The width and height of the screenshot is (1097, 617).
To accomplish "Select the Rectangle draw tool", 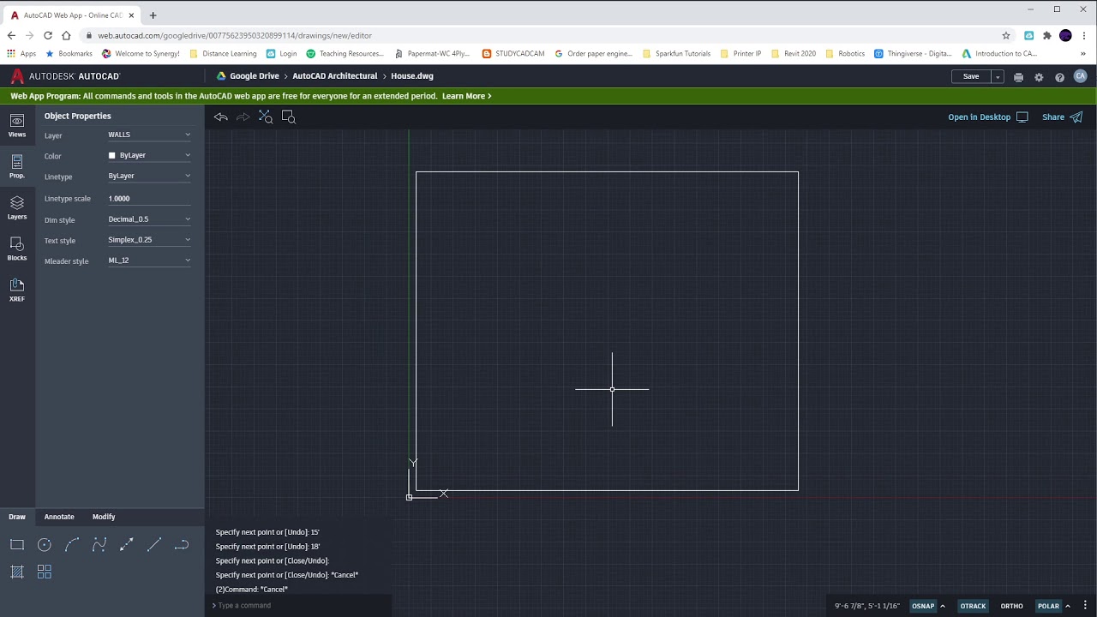I will [17, 545].
